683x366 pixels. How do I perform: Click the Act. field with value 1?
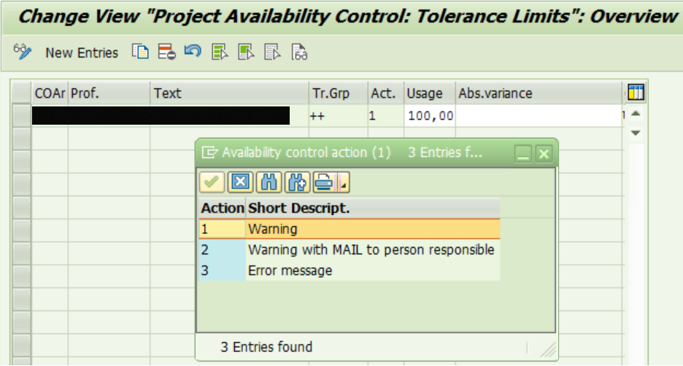[x=386, y=116]
